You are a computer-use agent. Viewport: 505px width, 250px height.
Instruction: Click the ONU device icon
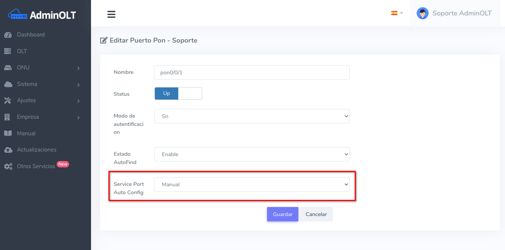(8, 68)
